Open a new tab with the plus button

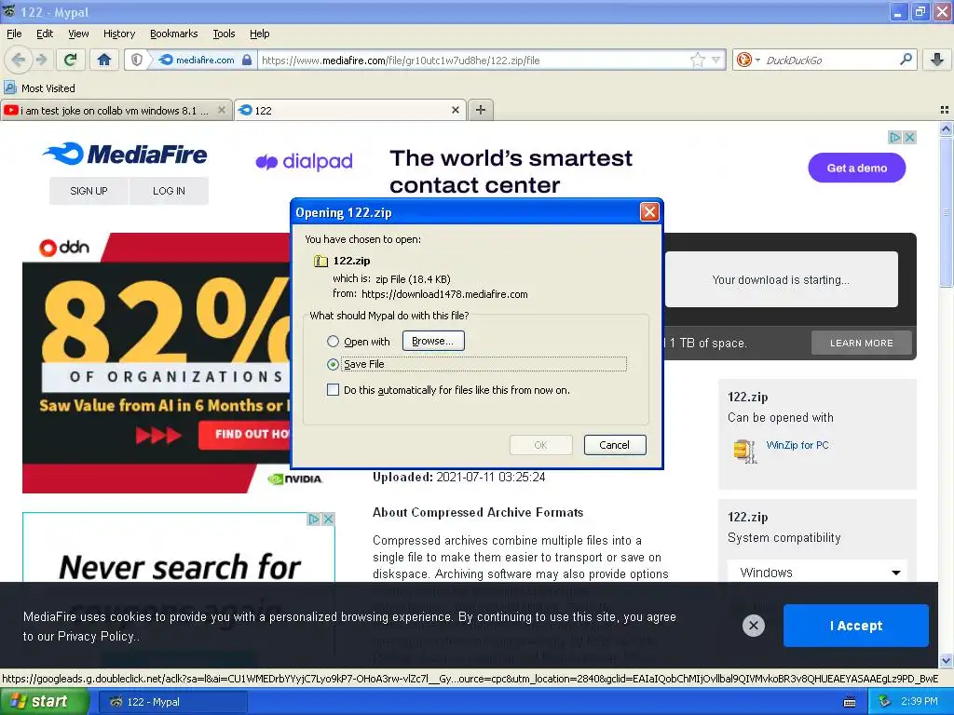(481, 110)
